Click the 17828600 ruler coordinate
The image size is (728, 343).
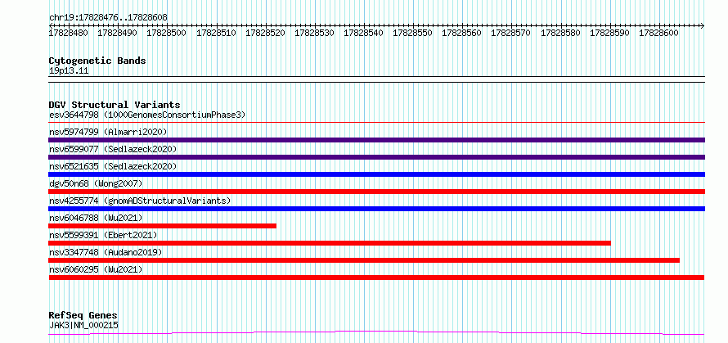(x=658, y=33)
